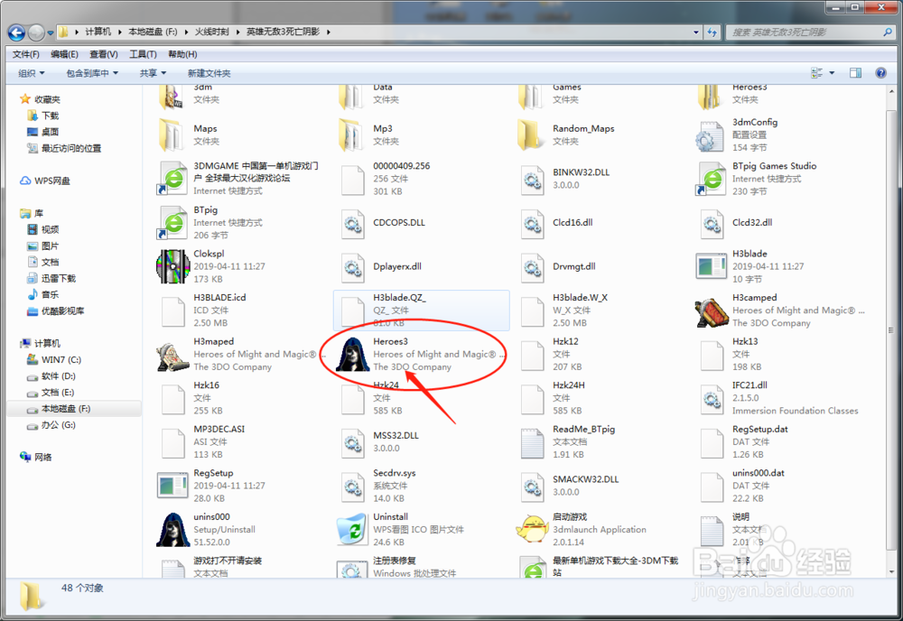Open the 组织 dropdown

click(31, 73)
